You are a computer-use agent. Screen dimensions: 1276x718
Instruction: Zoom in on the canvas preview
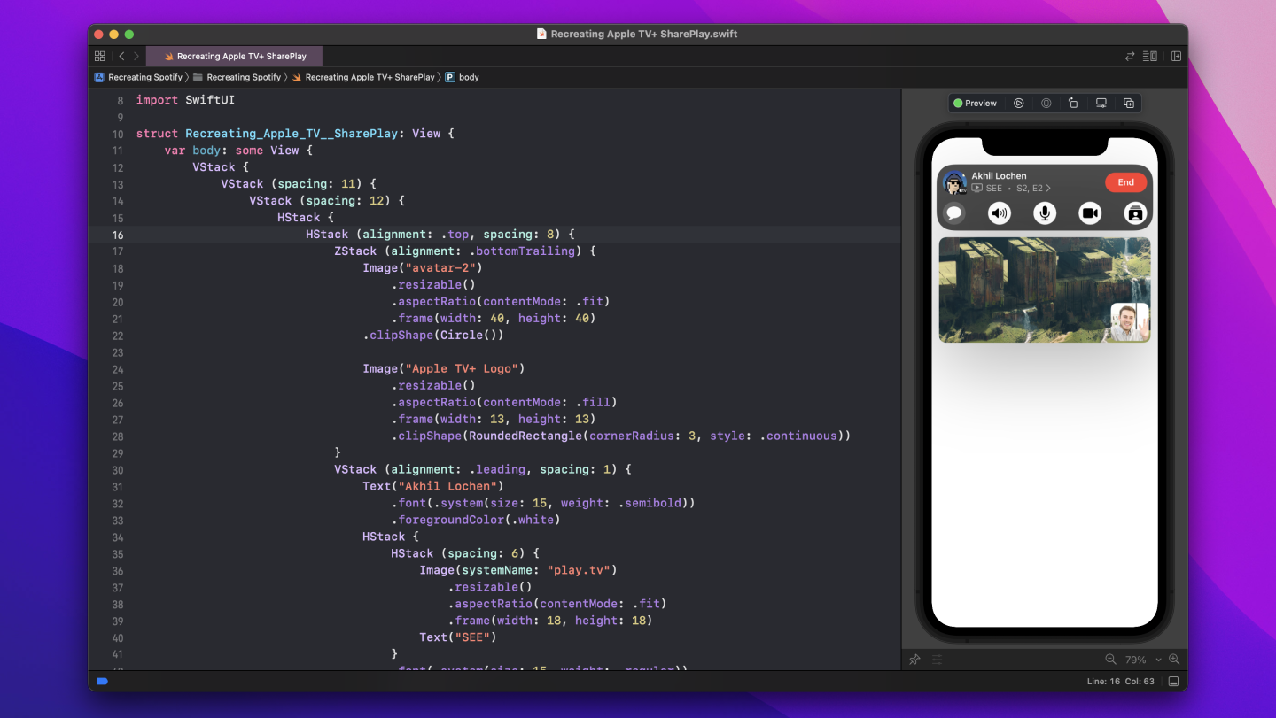tap(1174, 660)
